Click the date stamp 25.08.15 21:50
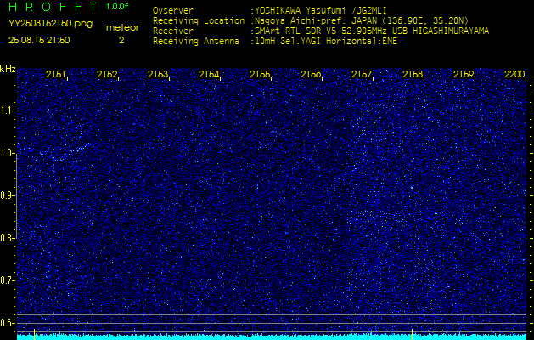This screenshot has height=340, width=534. [39, 40]
